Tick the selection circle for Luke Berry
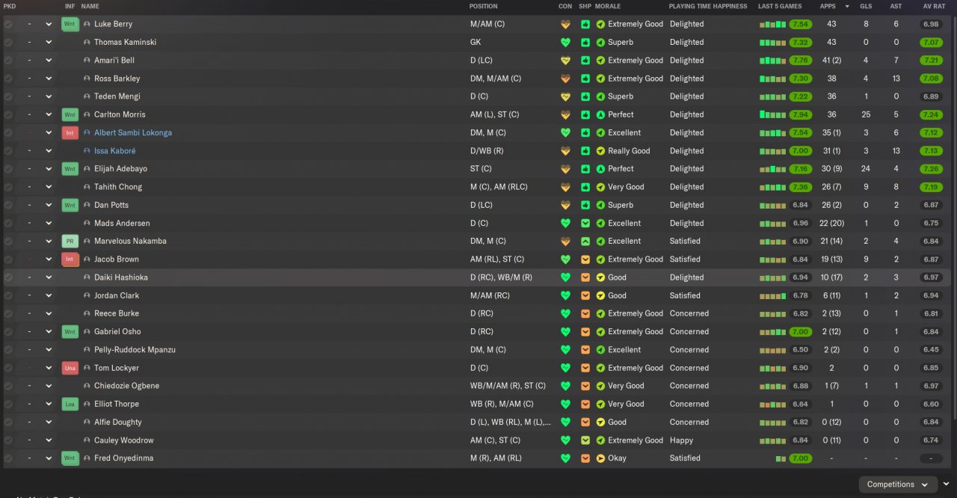This screenshot has height=498, width=957. [x=8, y=24]
